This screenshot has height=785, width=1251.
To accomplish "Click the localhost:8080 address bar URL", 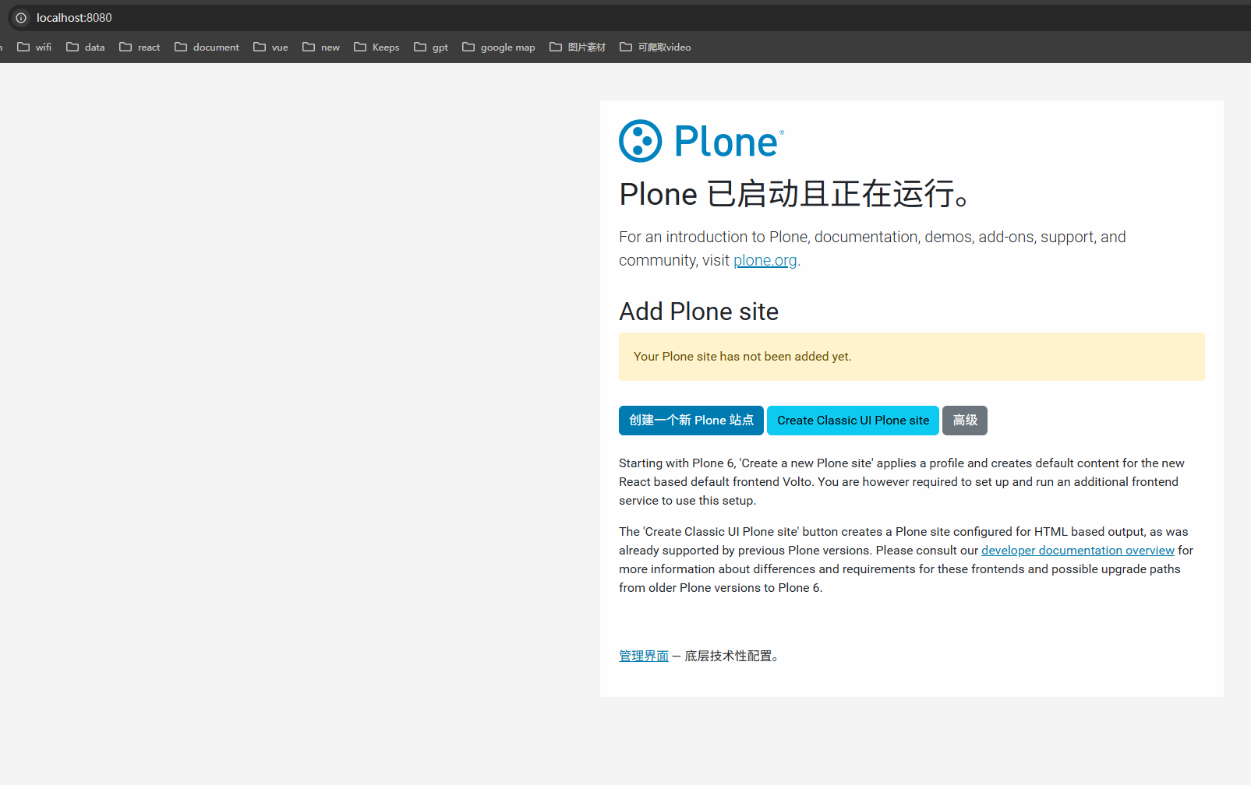I will point(74,18).
